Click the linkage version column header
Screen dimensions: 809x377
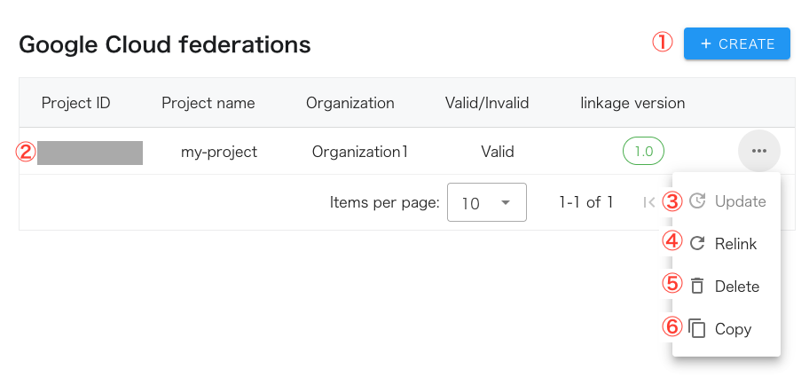(632, 103)
